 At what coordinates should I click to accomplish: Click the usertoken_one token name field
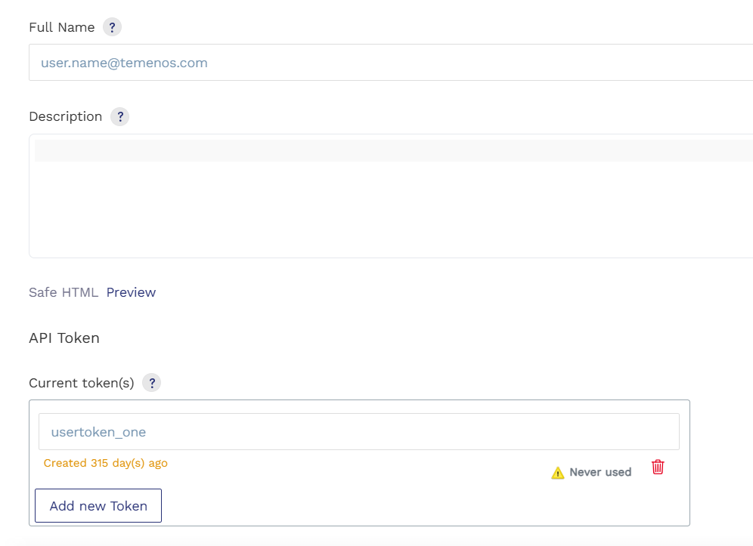pos(359,432)
